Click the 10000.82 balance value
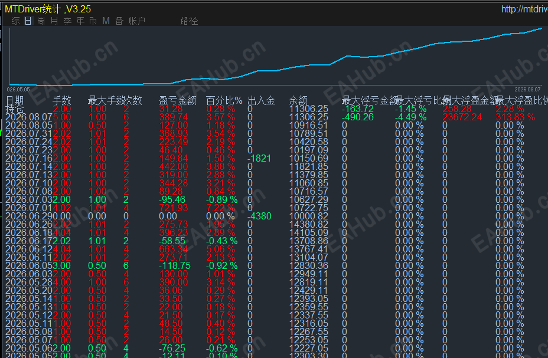548x358 pixels. pos(309,216)
